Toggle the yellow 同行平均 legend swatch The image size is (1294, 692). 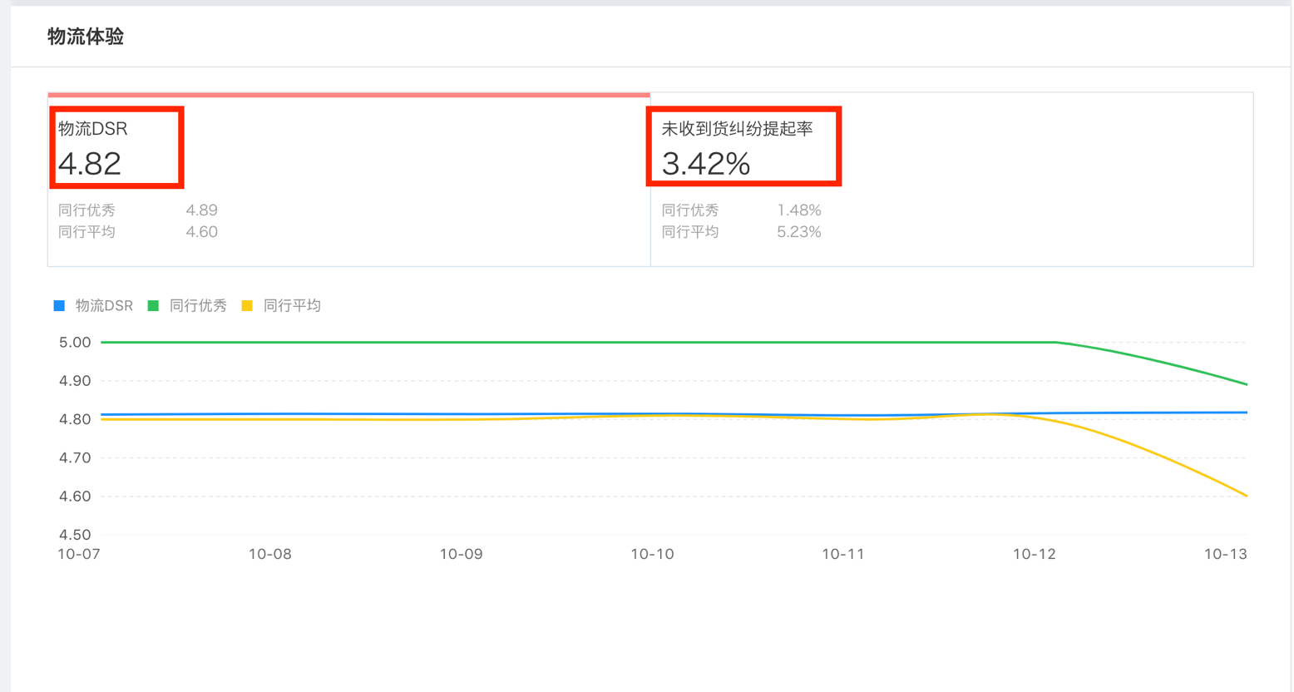point(247,306)
